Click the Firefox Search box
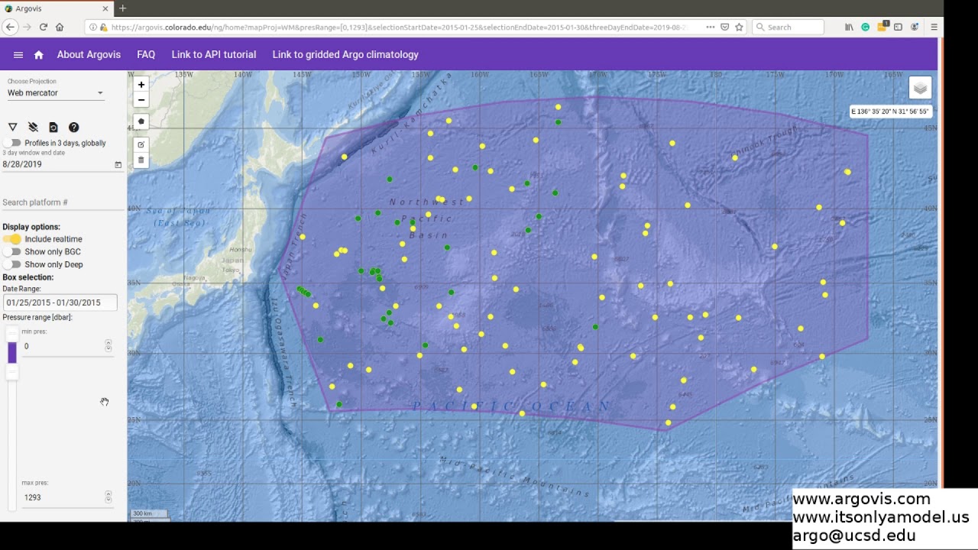Screen dimensions: 978x550 [x=788, y=27]
